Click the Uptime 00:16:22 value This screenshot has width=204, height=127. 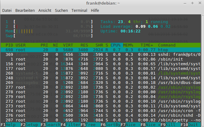pos(131,31)
